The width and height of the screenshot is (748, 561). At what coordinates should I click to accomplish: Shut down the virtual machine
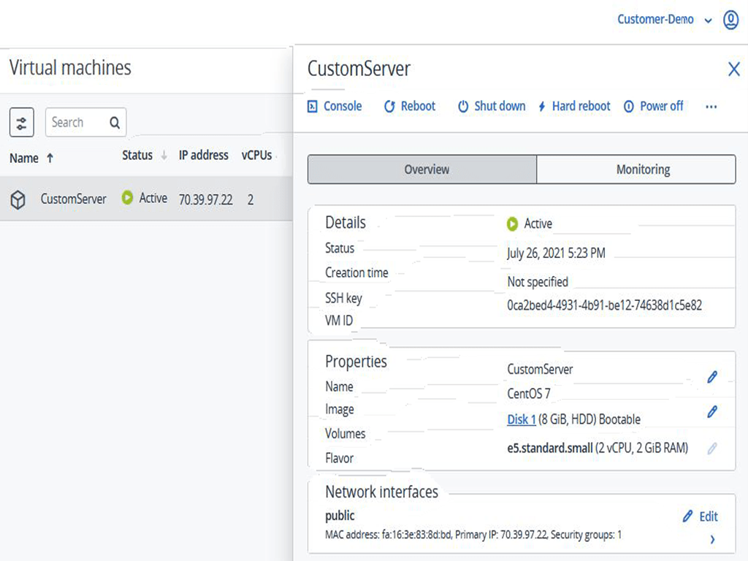point(492,107)
